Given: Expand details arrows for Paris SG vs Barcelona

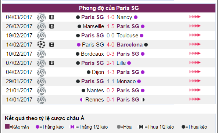Looking at the screenshot, I should (x=194, y=44).
